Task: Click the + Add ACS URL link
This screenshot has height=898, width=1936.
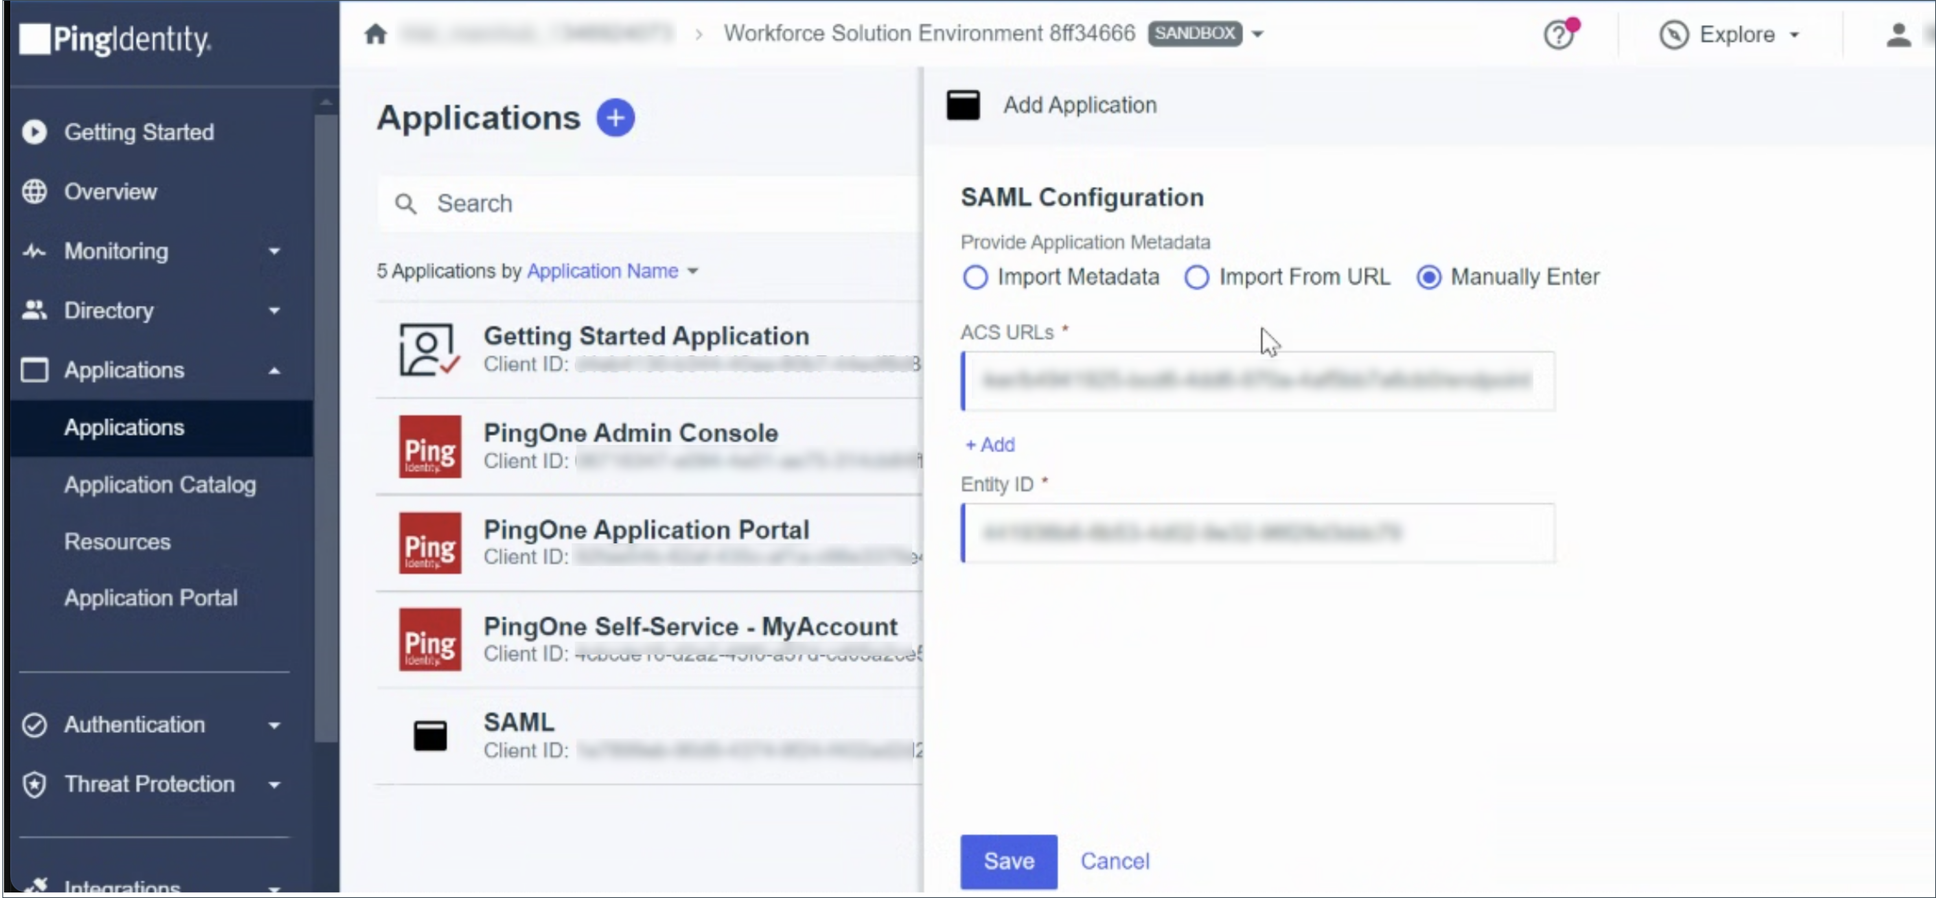Action: [x=990, y=445]
